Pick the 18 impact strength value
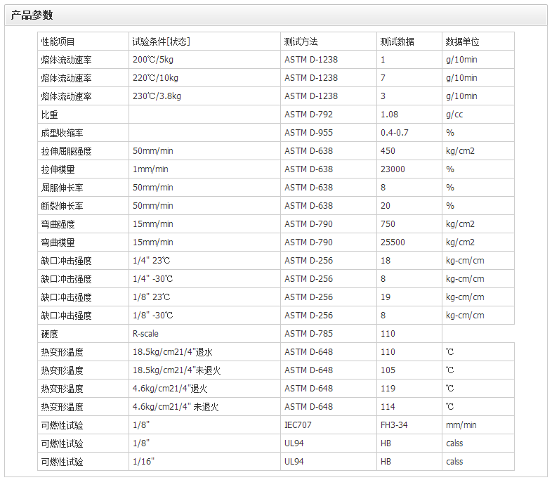 [x=409, y=261]
